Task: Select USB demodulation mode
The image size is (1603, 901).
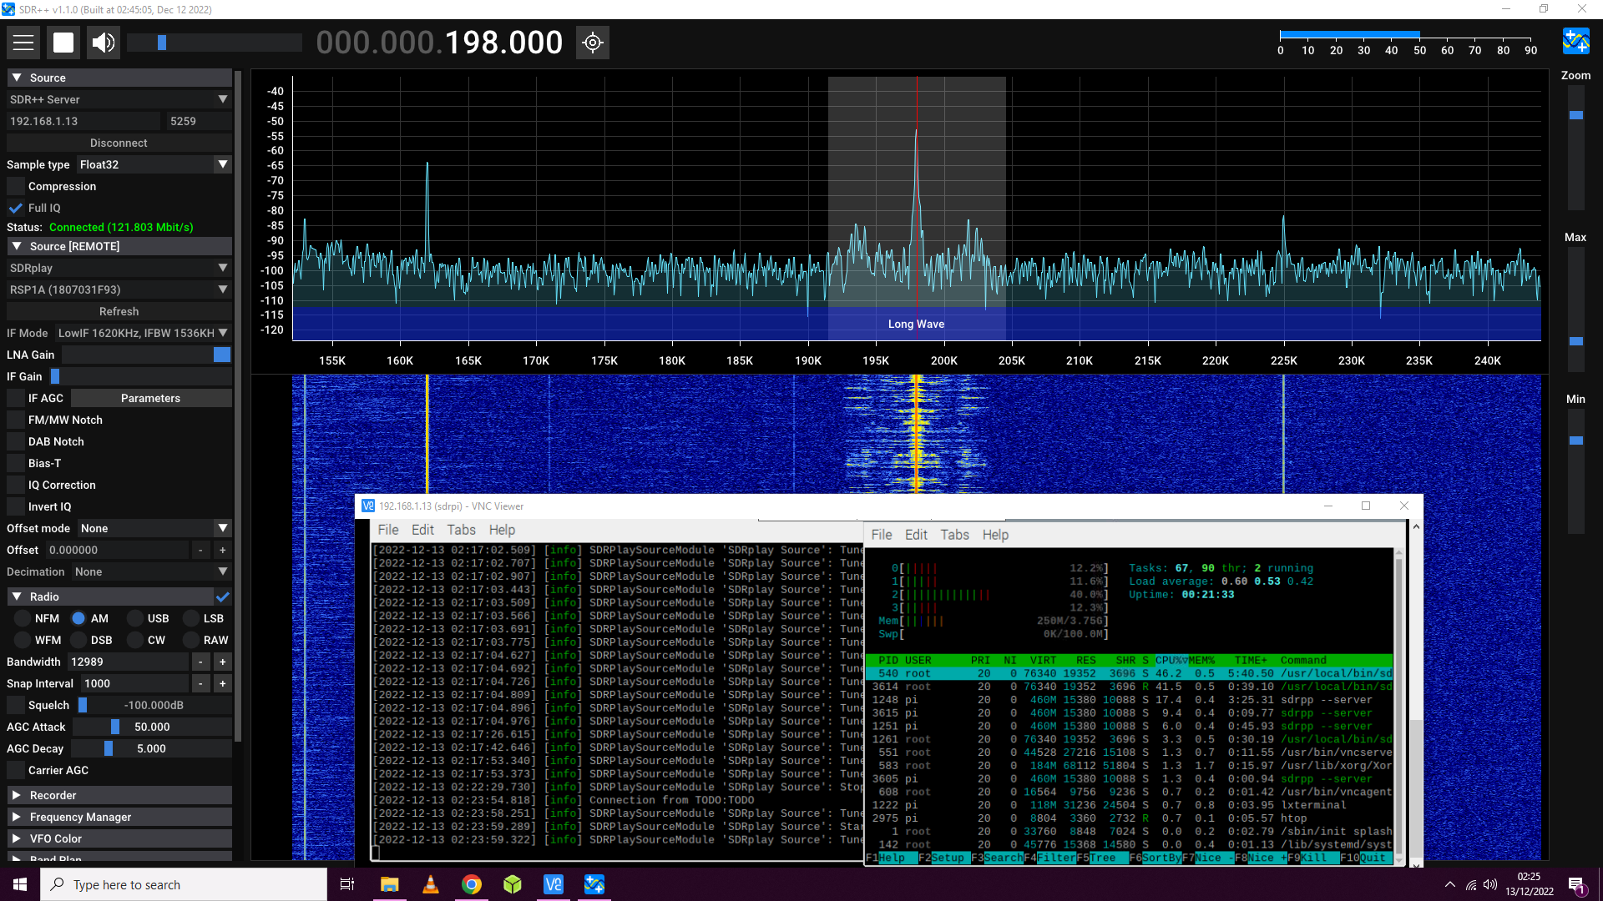Action: [x=135, y=618]
